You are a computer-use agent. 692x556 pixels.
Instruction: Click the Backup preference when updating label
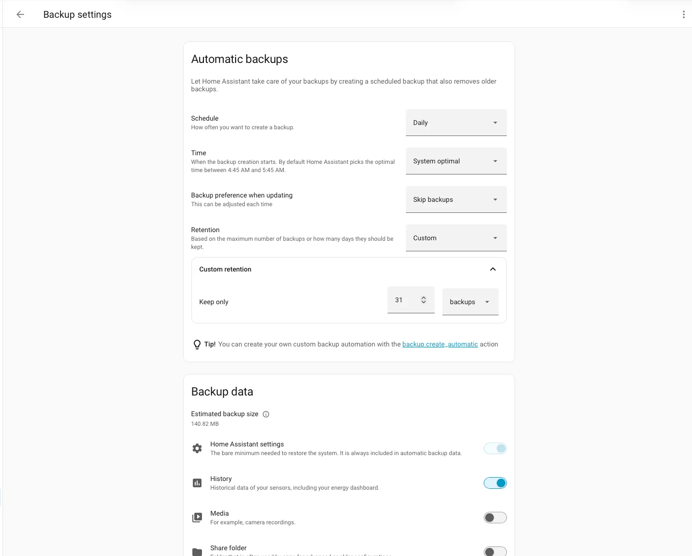[x=242, y=195]
